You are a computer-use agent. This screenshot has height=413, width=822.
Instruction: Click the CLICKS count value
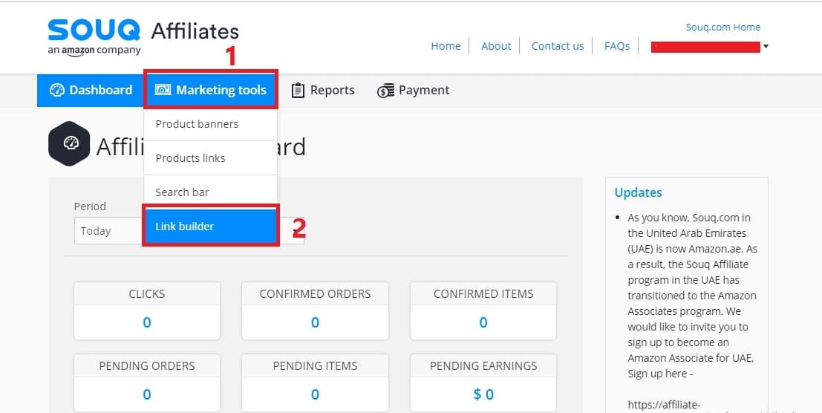(x=147, y=322)
